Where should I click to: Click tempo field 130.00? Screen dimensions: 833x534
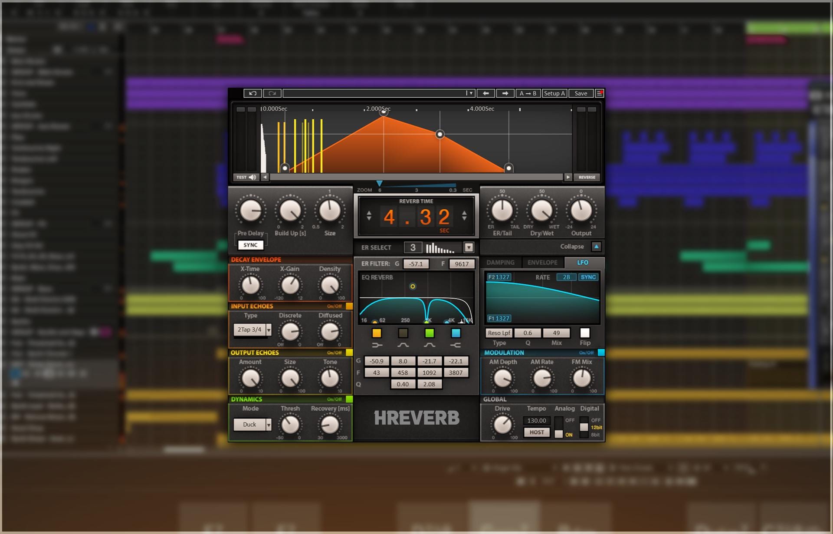pyautogui.click(x=537, y=421)
